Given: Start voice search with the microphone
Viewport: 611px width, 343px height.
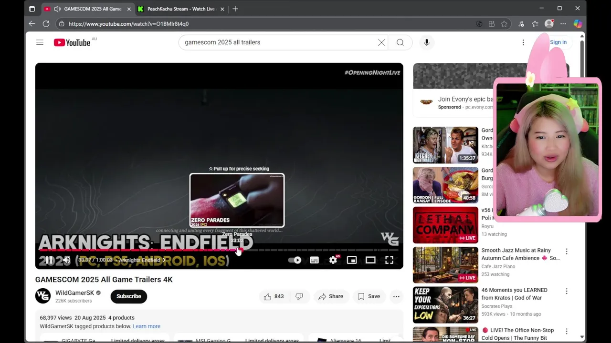Looking at the screenshot, I should tap(427, 42).
